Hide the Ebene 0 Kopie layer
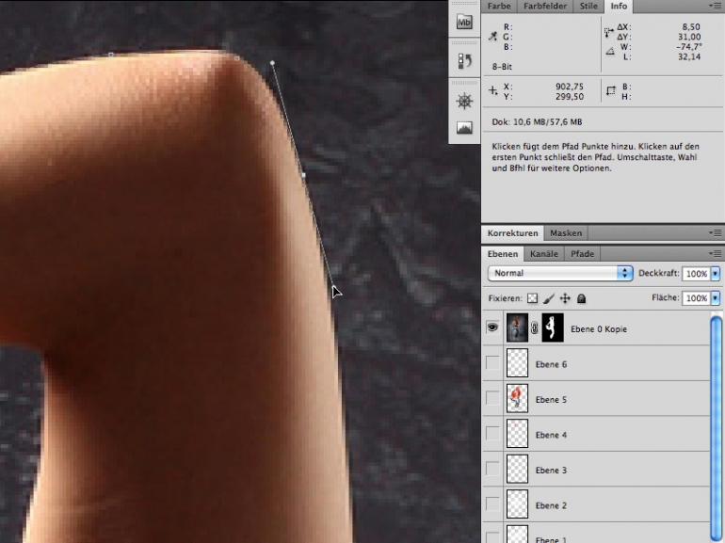This screenshot has height=543, width=725. (492, 327)
